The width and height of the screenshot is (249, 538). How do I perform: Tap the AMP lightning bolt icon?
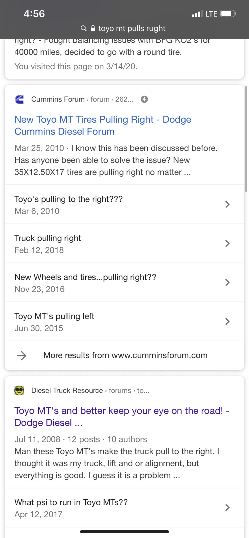144,99
